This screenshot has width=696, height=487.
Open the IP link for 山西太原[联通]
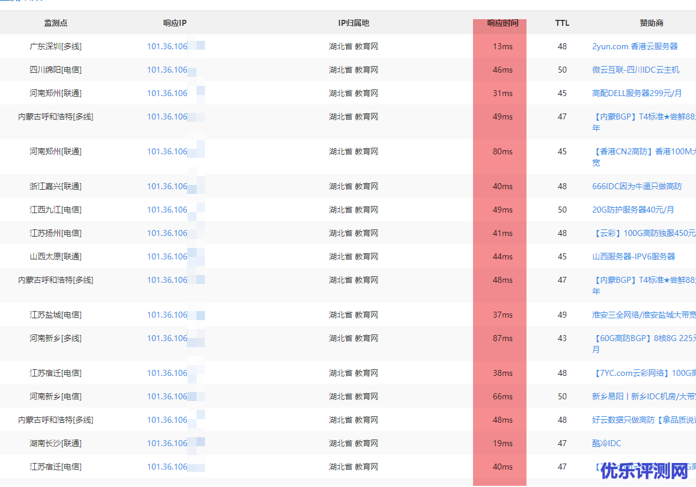click(x=168, y=256)
